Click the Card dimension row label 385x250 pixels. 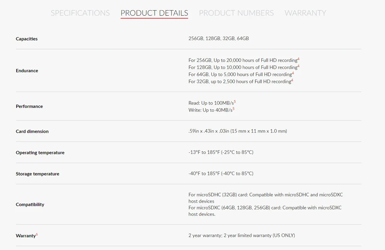32,131
